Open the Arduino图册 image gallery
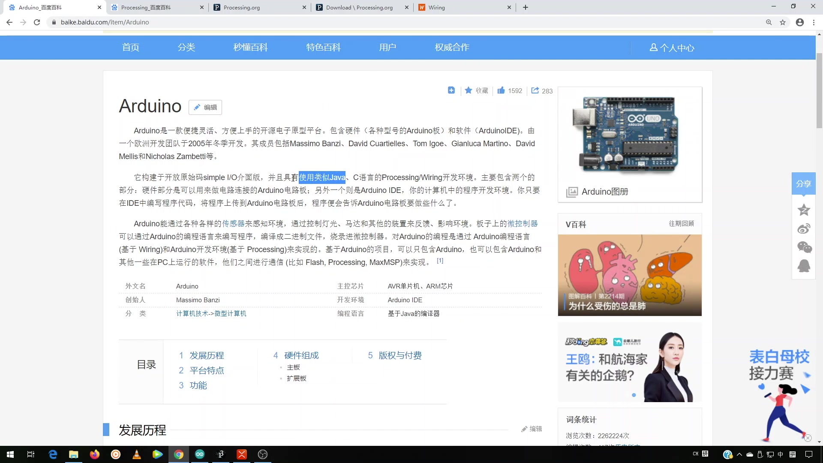 [604, 192]
